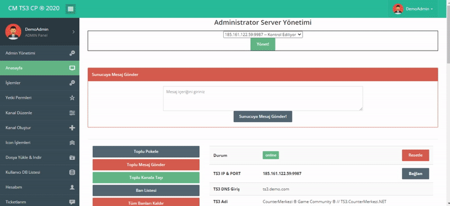The height and width of the screenshot is (206, 450).
Task: Click the Durum row label
Action: coord(220,155)
